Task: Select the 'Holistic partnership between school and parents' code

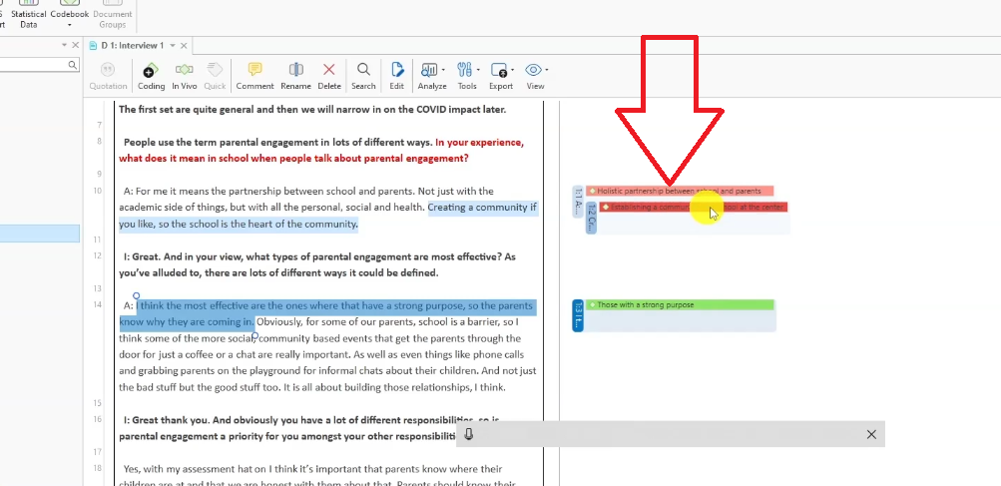Action: pos(679,191)
